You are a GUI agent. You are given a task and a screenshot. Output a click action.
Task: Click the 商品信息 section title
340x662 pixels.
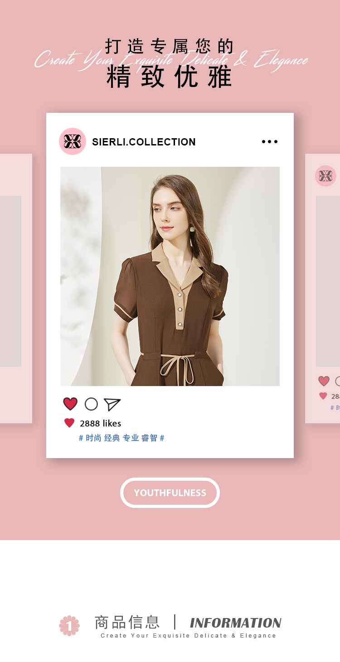tap(127, 622)
